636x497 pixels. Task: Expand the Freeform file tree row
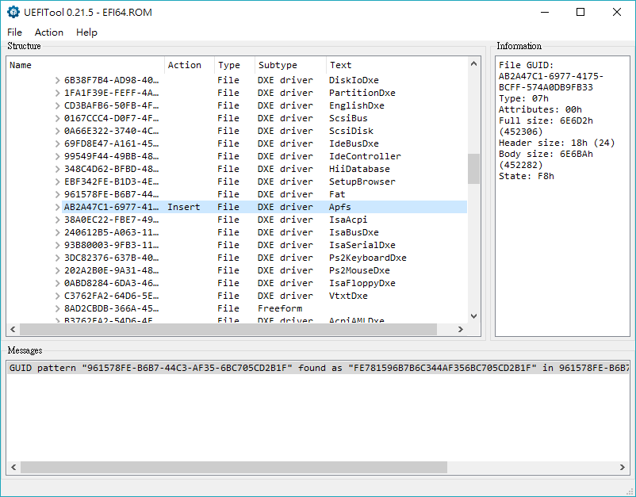click(x=58, y=308)
